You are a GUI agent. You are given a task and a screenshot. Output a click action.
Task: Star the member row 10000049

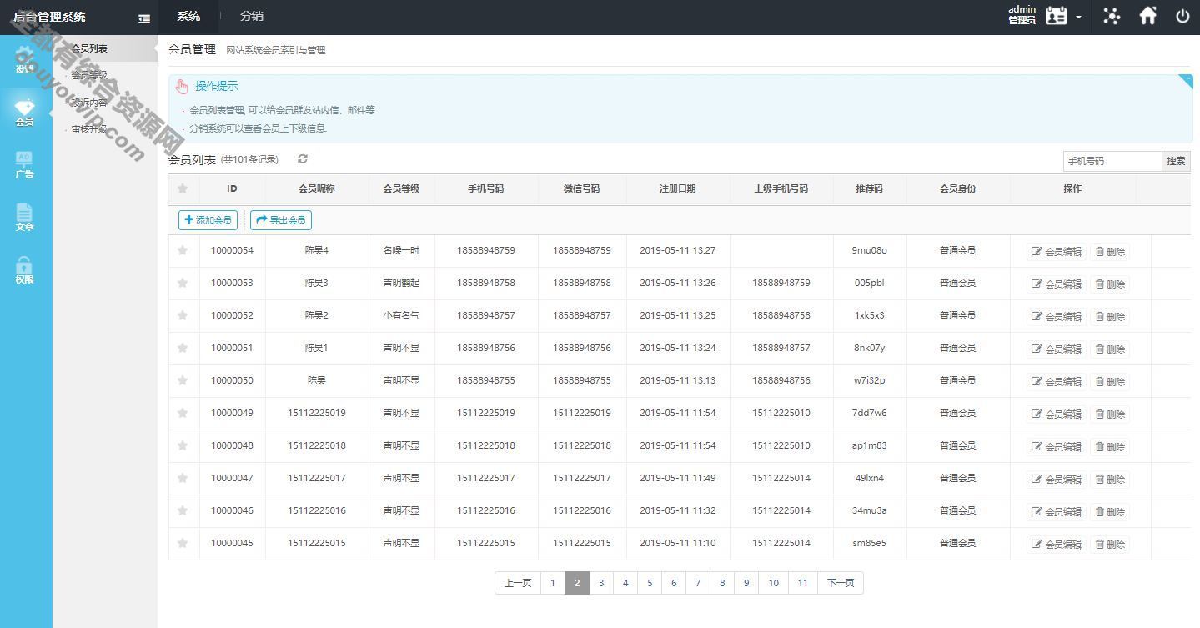183,413
